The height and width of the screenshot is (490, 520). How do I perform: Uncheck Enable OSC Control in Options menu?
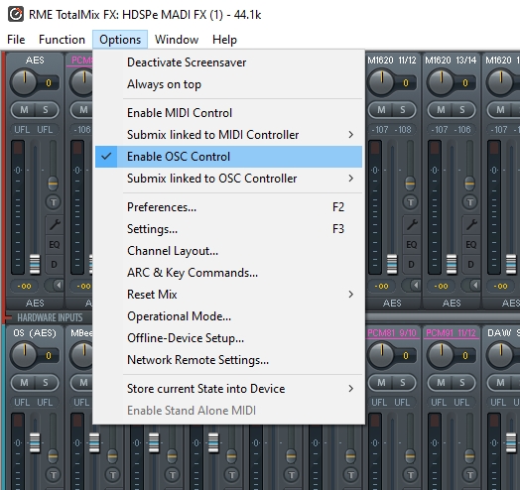tap(228, 157)
